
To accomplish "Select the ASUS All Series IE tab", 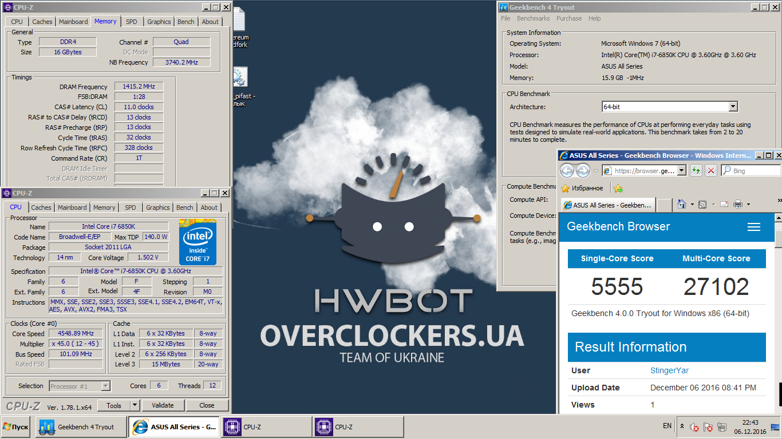I will 607,205.
